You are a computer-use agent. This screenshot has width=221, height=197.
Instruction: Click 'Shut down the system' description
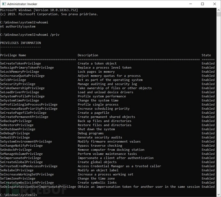[96, 129]
